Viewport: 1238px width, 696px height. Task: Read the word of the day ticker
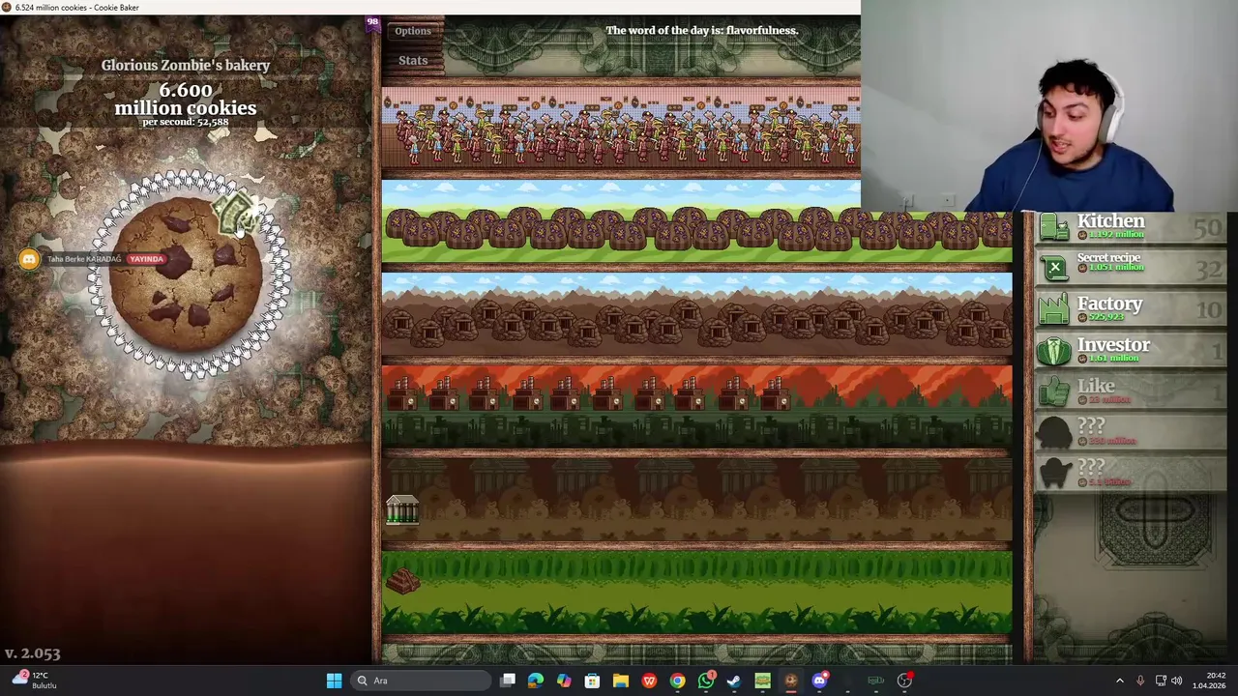[701, 30]
